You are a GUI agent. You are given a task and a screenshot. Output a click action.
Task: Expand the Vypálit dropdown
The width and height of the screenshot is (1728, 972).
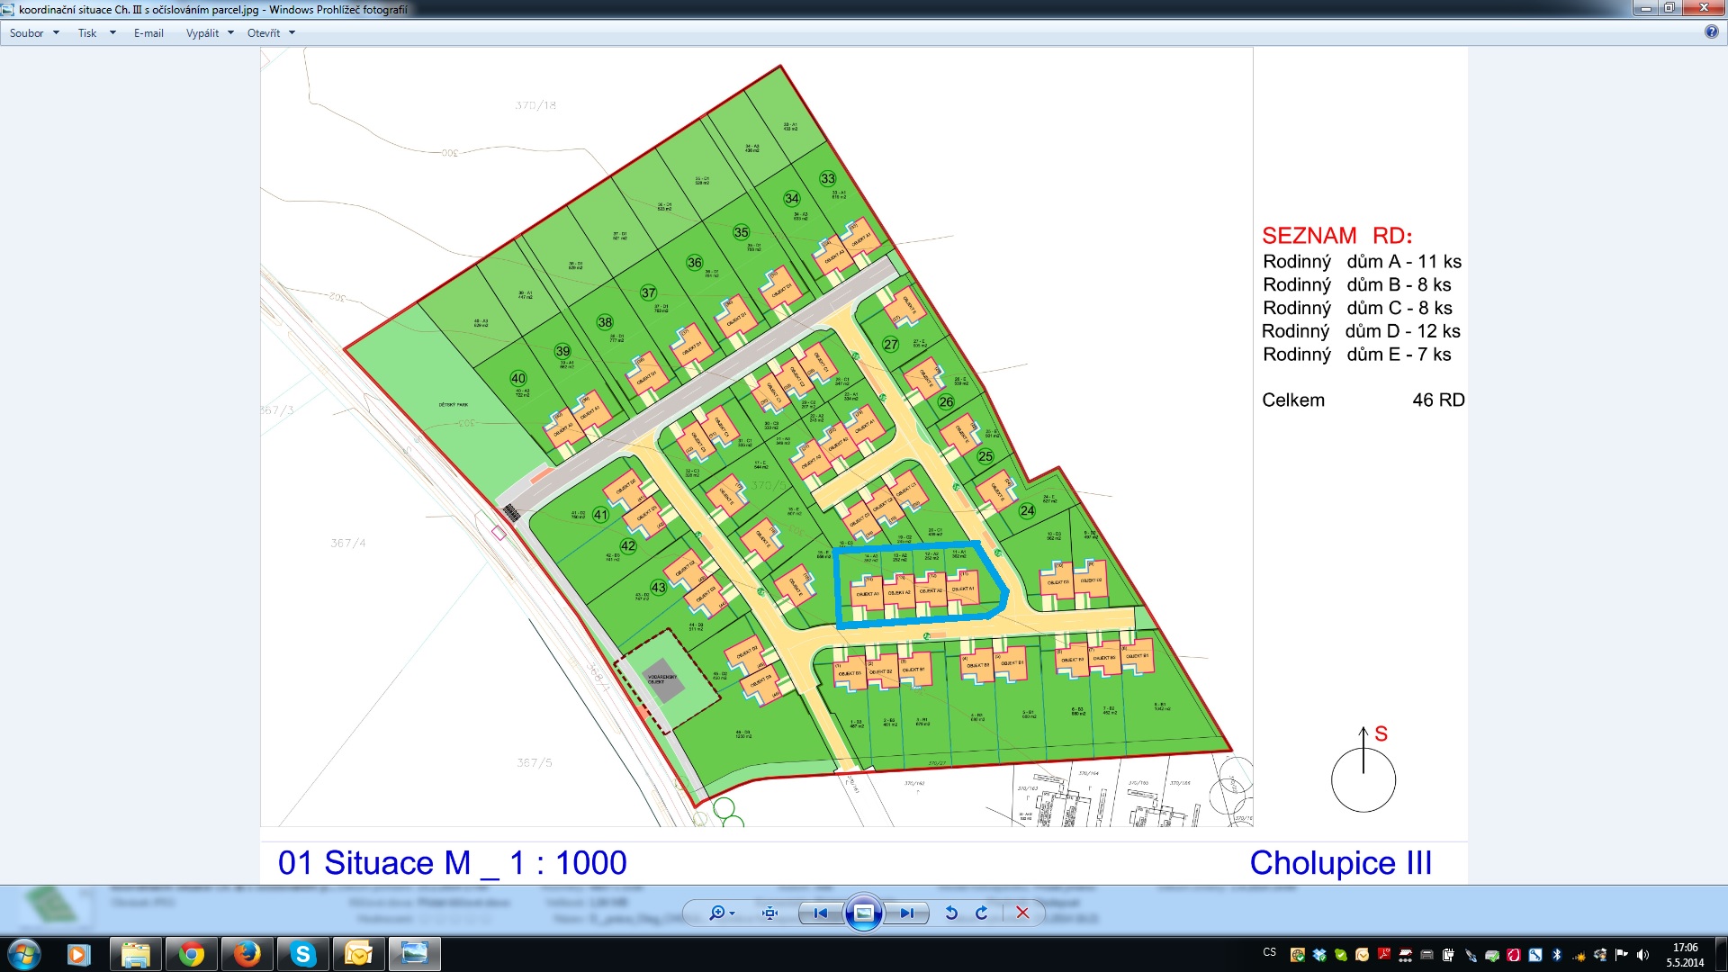pos(210,33)
